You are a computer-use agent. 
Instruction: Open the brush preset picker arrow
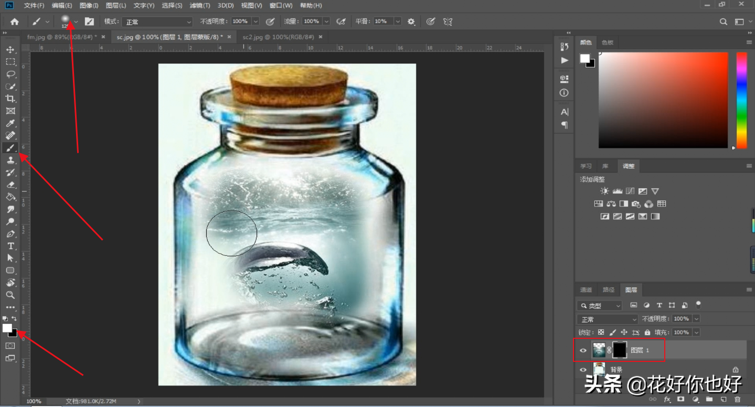(x=76, y=22)
